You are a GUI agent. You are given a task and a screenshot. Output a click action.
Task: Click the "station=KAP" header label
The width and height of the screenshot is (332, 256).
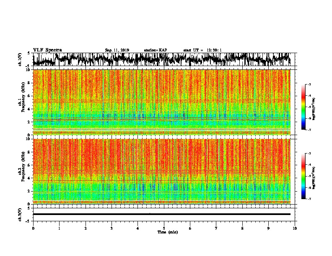tap(156, 50)
